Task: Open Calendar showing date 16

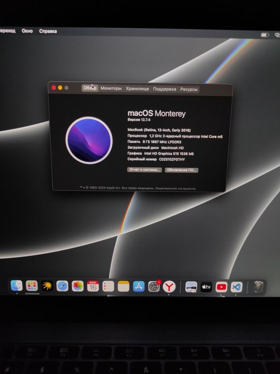Action: click(x=93, y=286)
